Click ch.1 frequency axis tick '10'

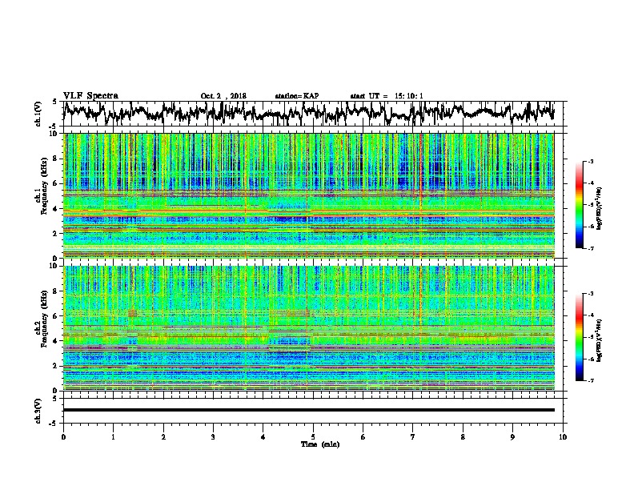(x=54, y=134)
